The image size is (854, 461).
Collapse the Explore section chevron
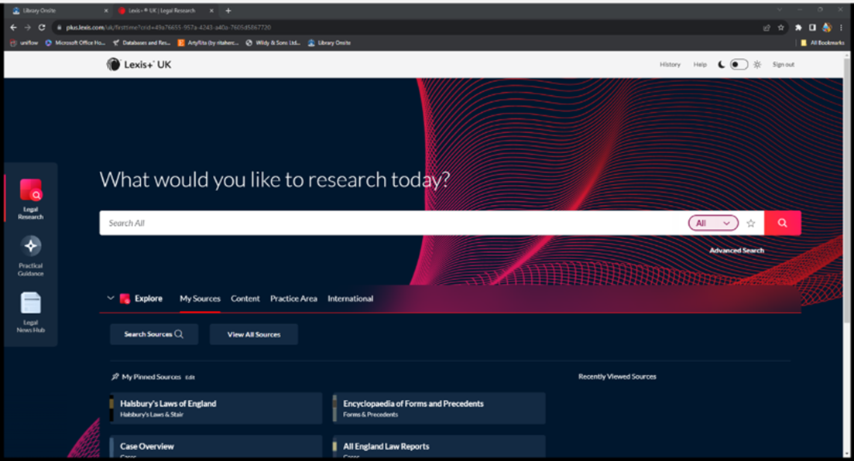(x=111, y=299)
